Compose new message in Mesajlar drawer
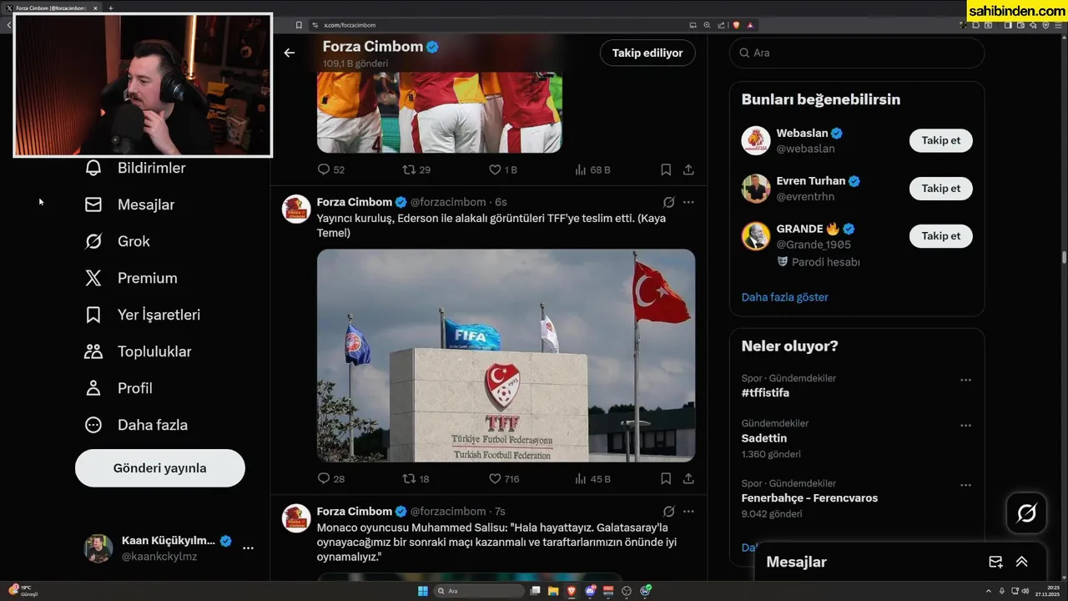Screen dimensions: 1068x601 tap(995, 562)
